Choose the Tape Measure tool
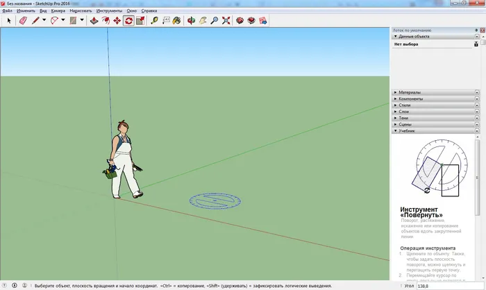486x290 pixels. pos(154,21)
